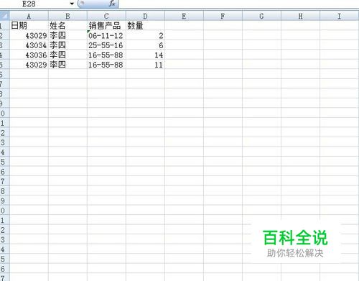Select column A header
The image size is (359, 281).
tap(29, 17)
